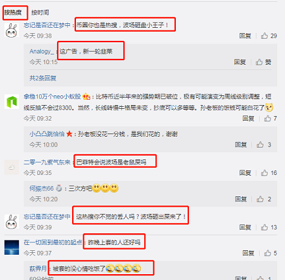Image resolution: width=285 pixels, height=280 pixels.
Task: Open 小凸凸跳恰恰 user profile
Action: (x=47, y=134)
